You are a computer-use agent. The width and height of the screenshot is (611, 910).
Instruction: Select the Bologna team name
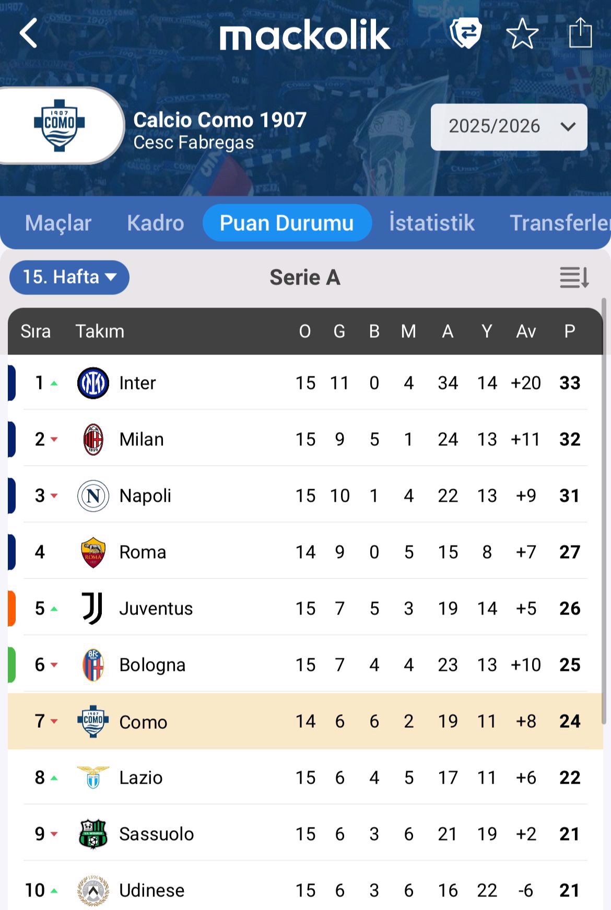[x=152, y=665]
